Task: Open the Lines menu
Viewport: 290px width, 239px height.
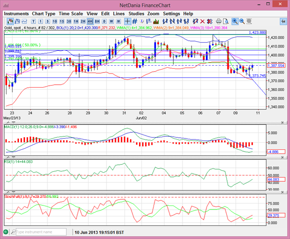Action: point(119,14)
